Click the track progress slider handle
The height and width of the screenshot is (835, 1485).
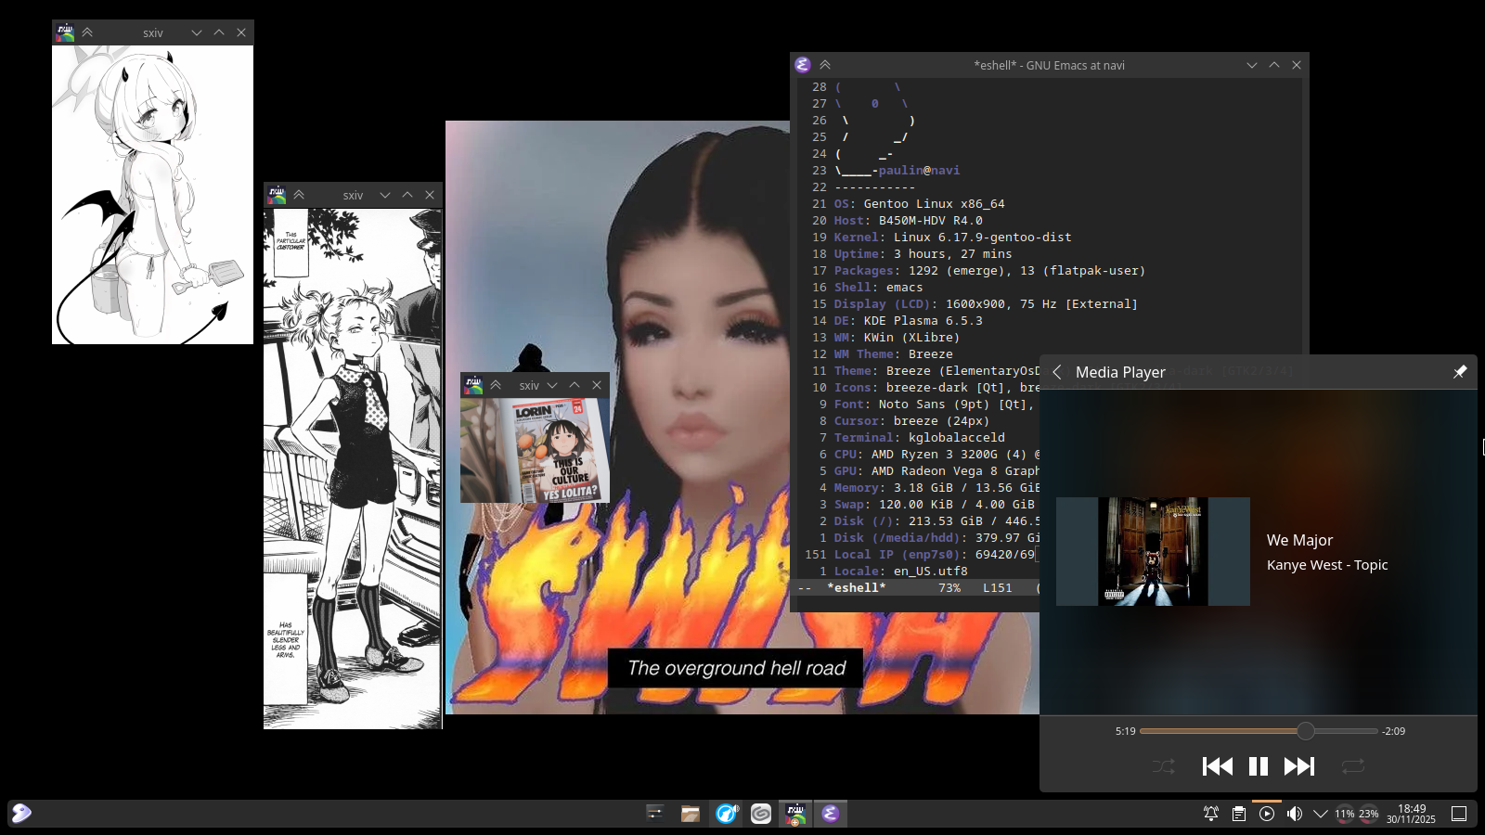pyautogui.click(x=1305, y=731)
